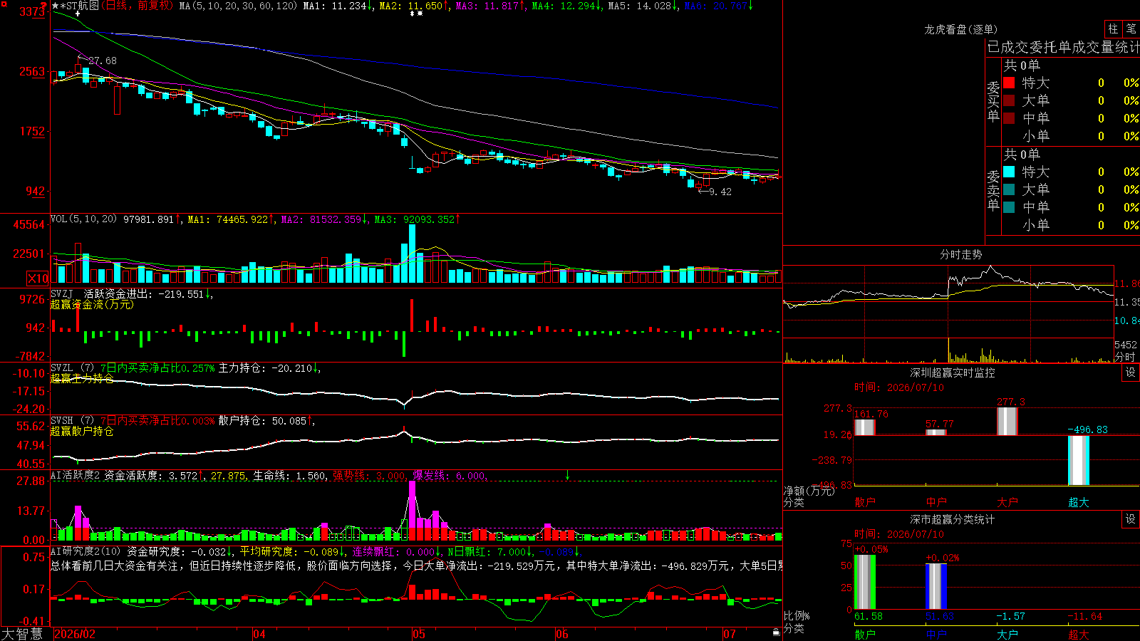The image size is (1140, 641).
Task: Click the X10 volume scale box
Action: click(38, 278)
